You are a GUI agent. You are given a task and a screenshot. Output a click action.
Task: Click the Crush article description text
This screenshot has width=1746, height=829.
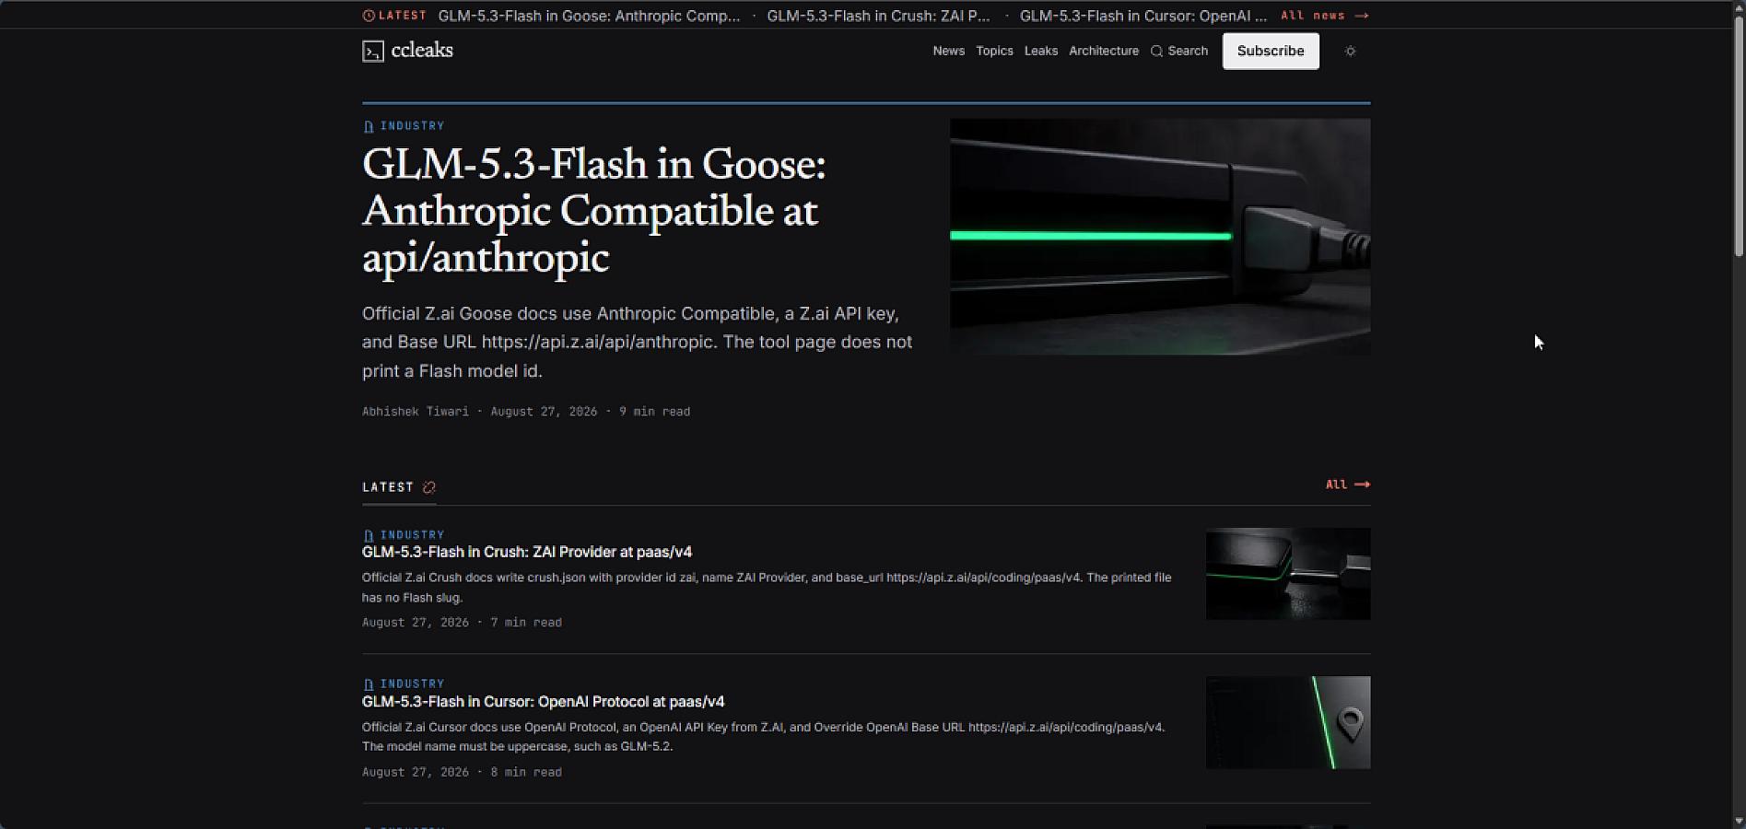(767, 588)
